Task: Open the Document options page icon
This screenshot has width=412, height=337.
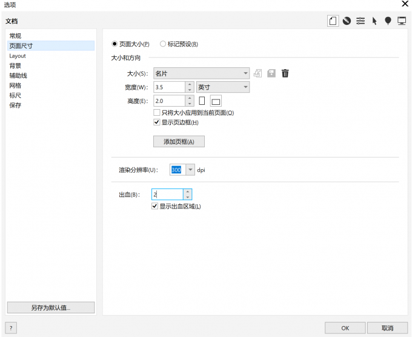Action: pyautogui.click(x=333, y=21)
